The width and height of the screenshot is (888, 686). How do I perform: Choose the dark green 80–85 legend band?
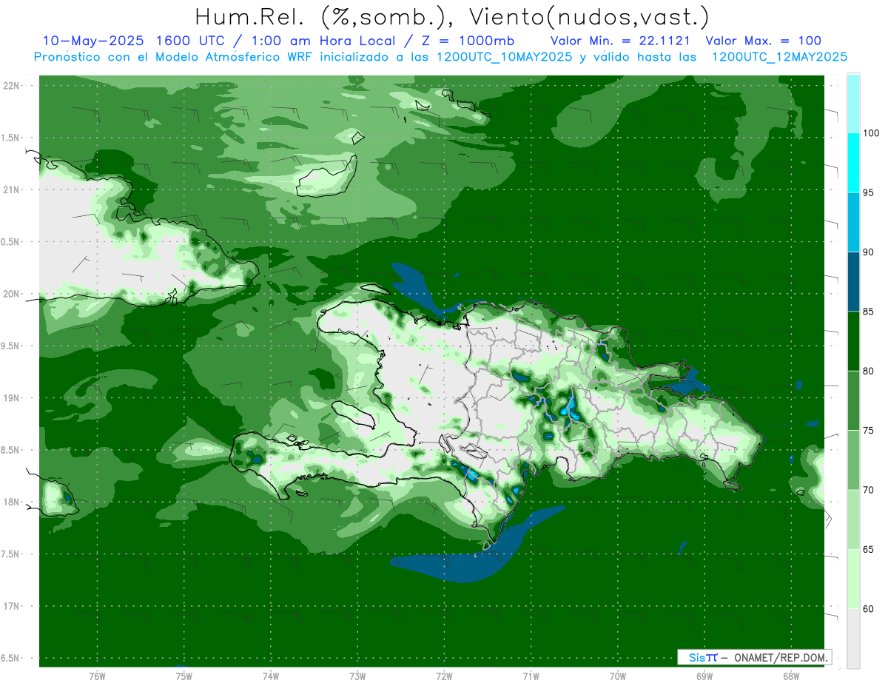[853, 341]
